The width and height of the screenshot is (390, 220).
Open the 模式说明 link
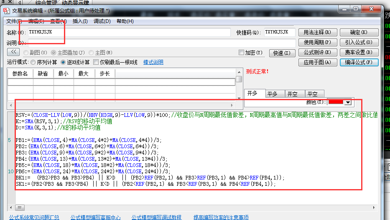coord(153,62)
